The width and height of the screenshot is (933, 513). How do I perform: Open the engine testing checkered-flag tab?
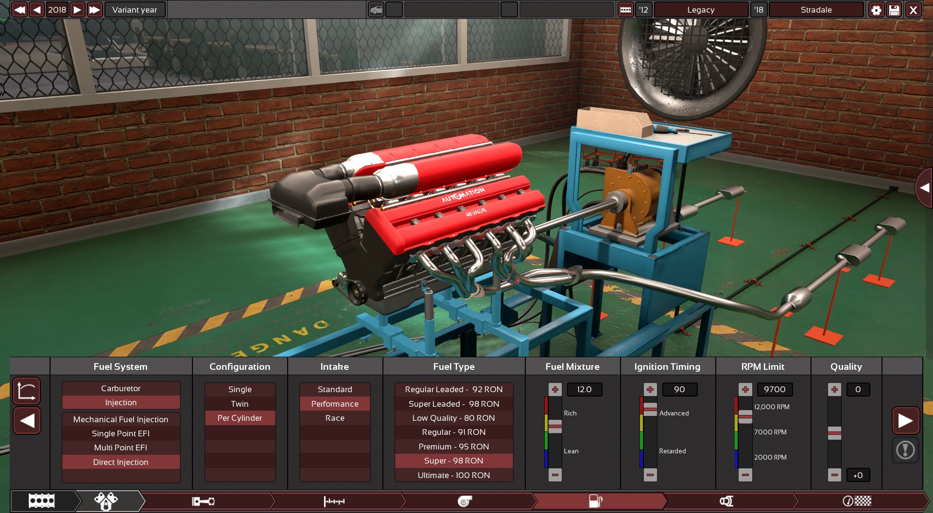tap(857, 501)
